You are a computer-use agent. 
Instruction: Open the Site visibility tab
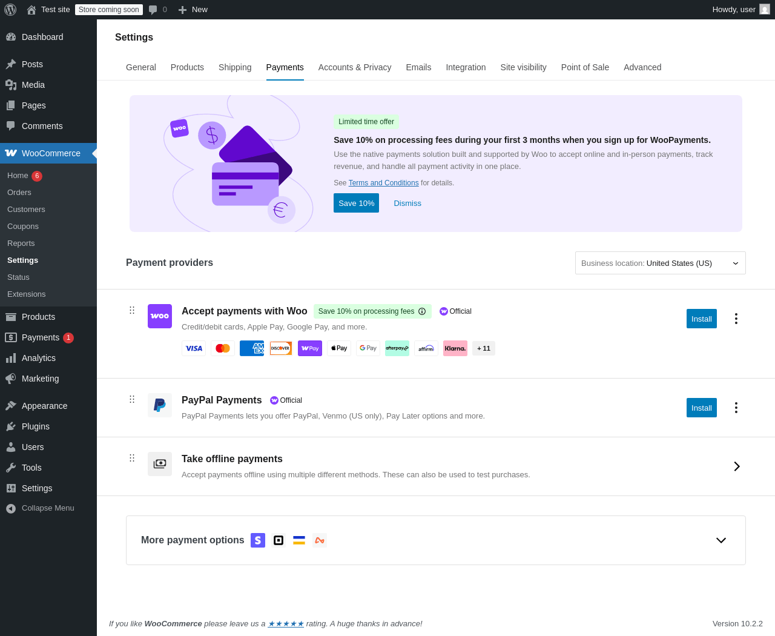(524, 67)
